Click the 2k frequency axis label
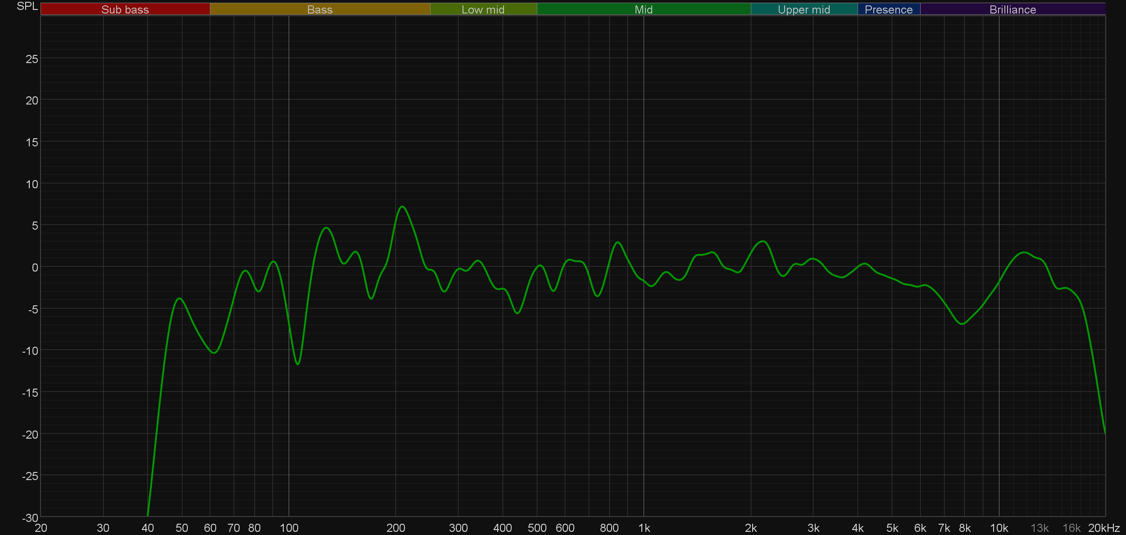This screenshot has height=535, width=1126. 751,528
